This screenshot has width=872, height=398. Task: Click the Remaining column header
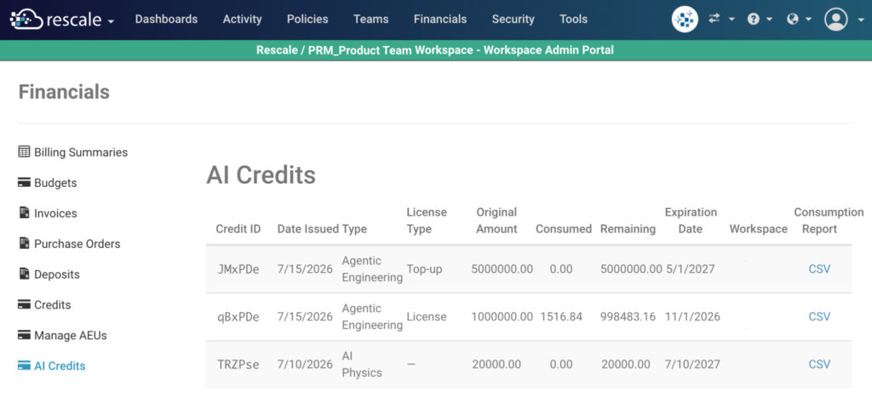[628, 229]
